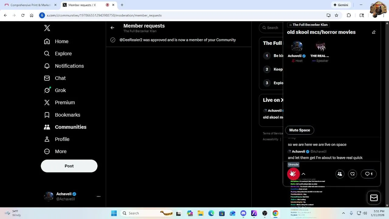Reload the page in browser
Viewport: 389px width, 219px height.
coord(23,15)
